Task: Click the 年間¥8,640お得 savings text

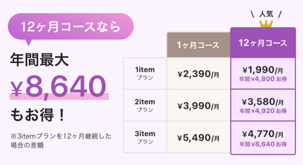Action: 263,145
